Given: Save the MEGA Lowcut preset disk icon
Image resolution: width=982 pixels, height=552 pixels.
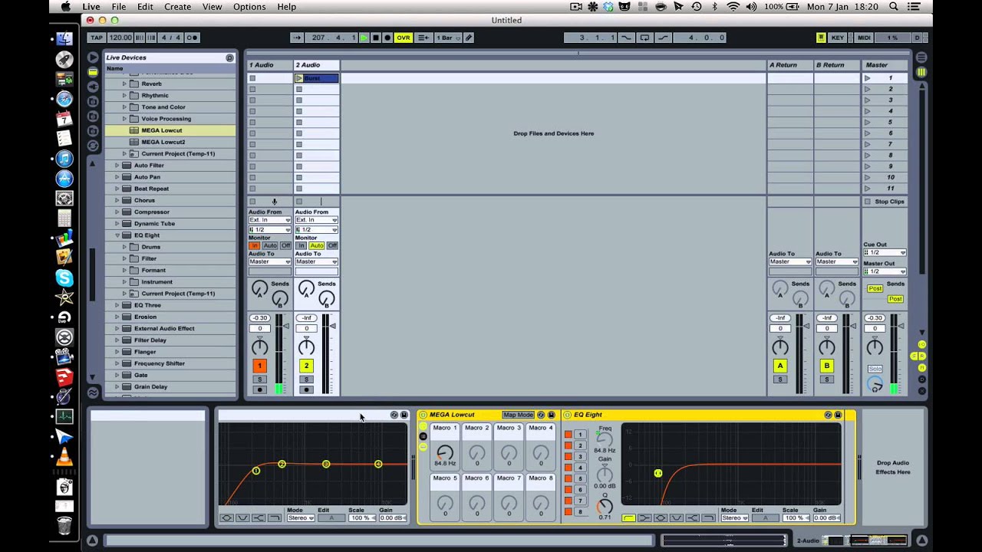Looking at the screenshot, I should (x=551, y=415).
